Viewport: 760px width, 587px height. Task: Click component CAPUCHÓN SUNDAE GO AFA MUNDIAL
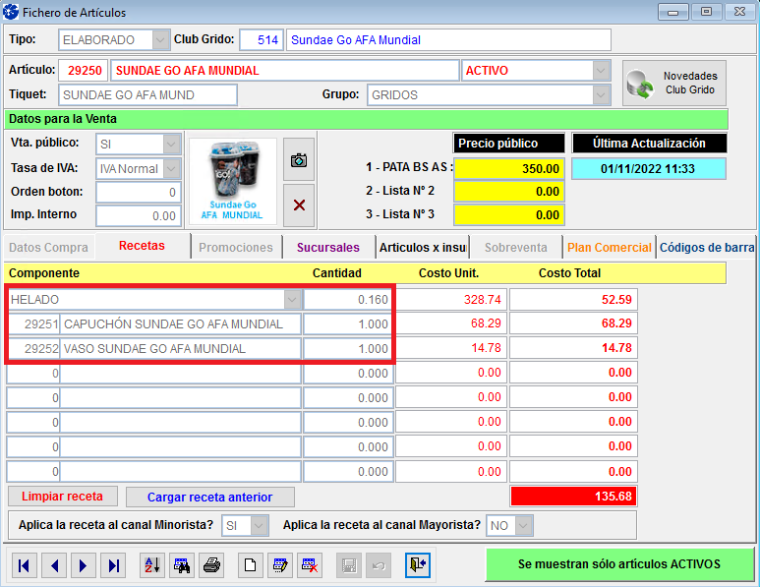[180, 323]
